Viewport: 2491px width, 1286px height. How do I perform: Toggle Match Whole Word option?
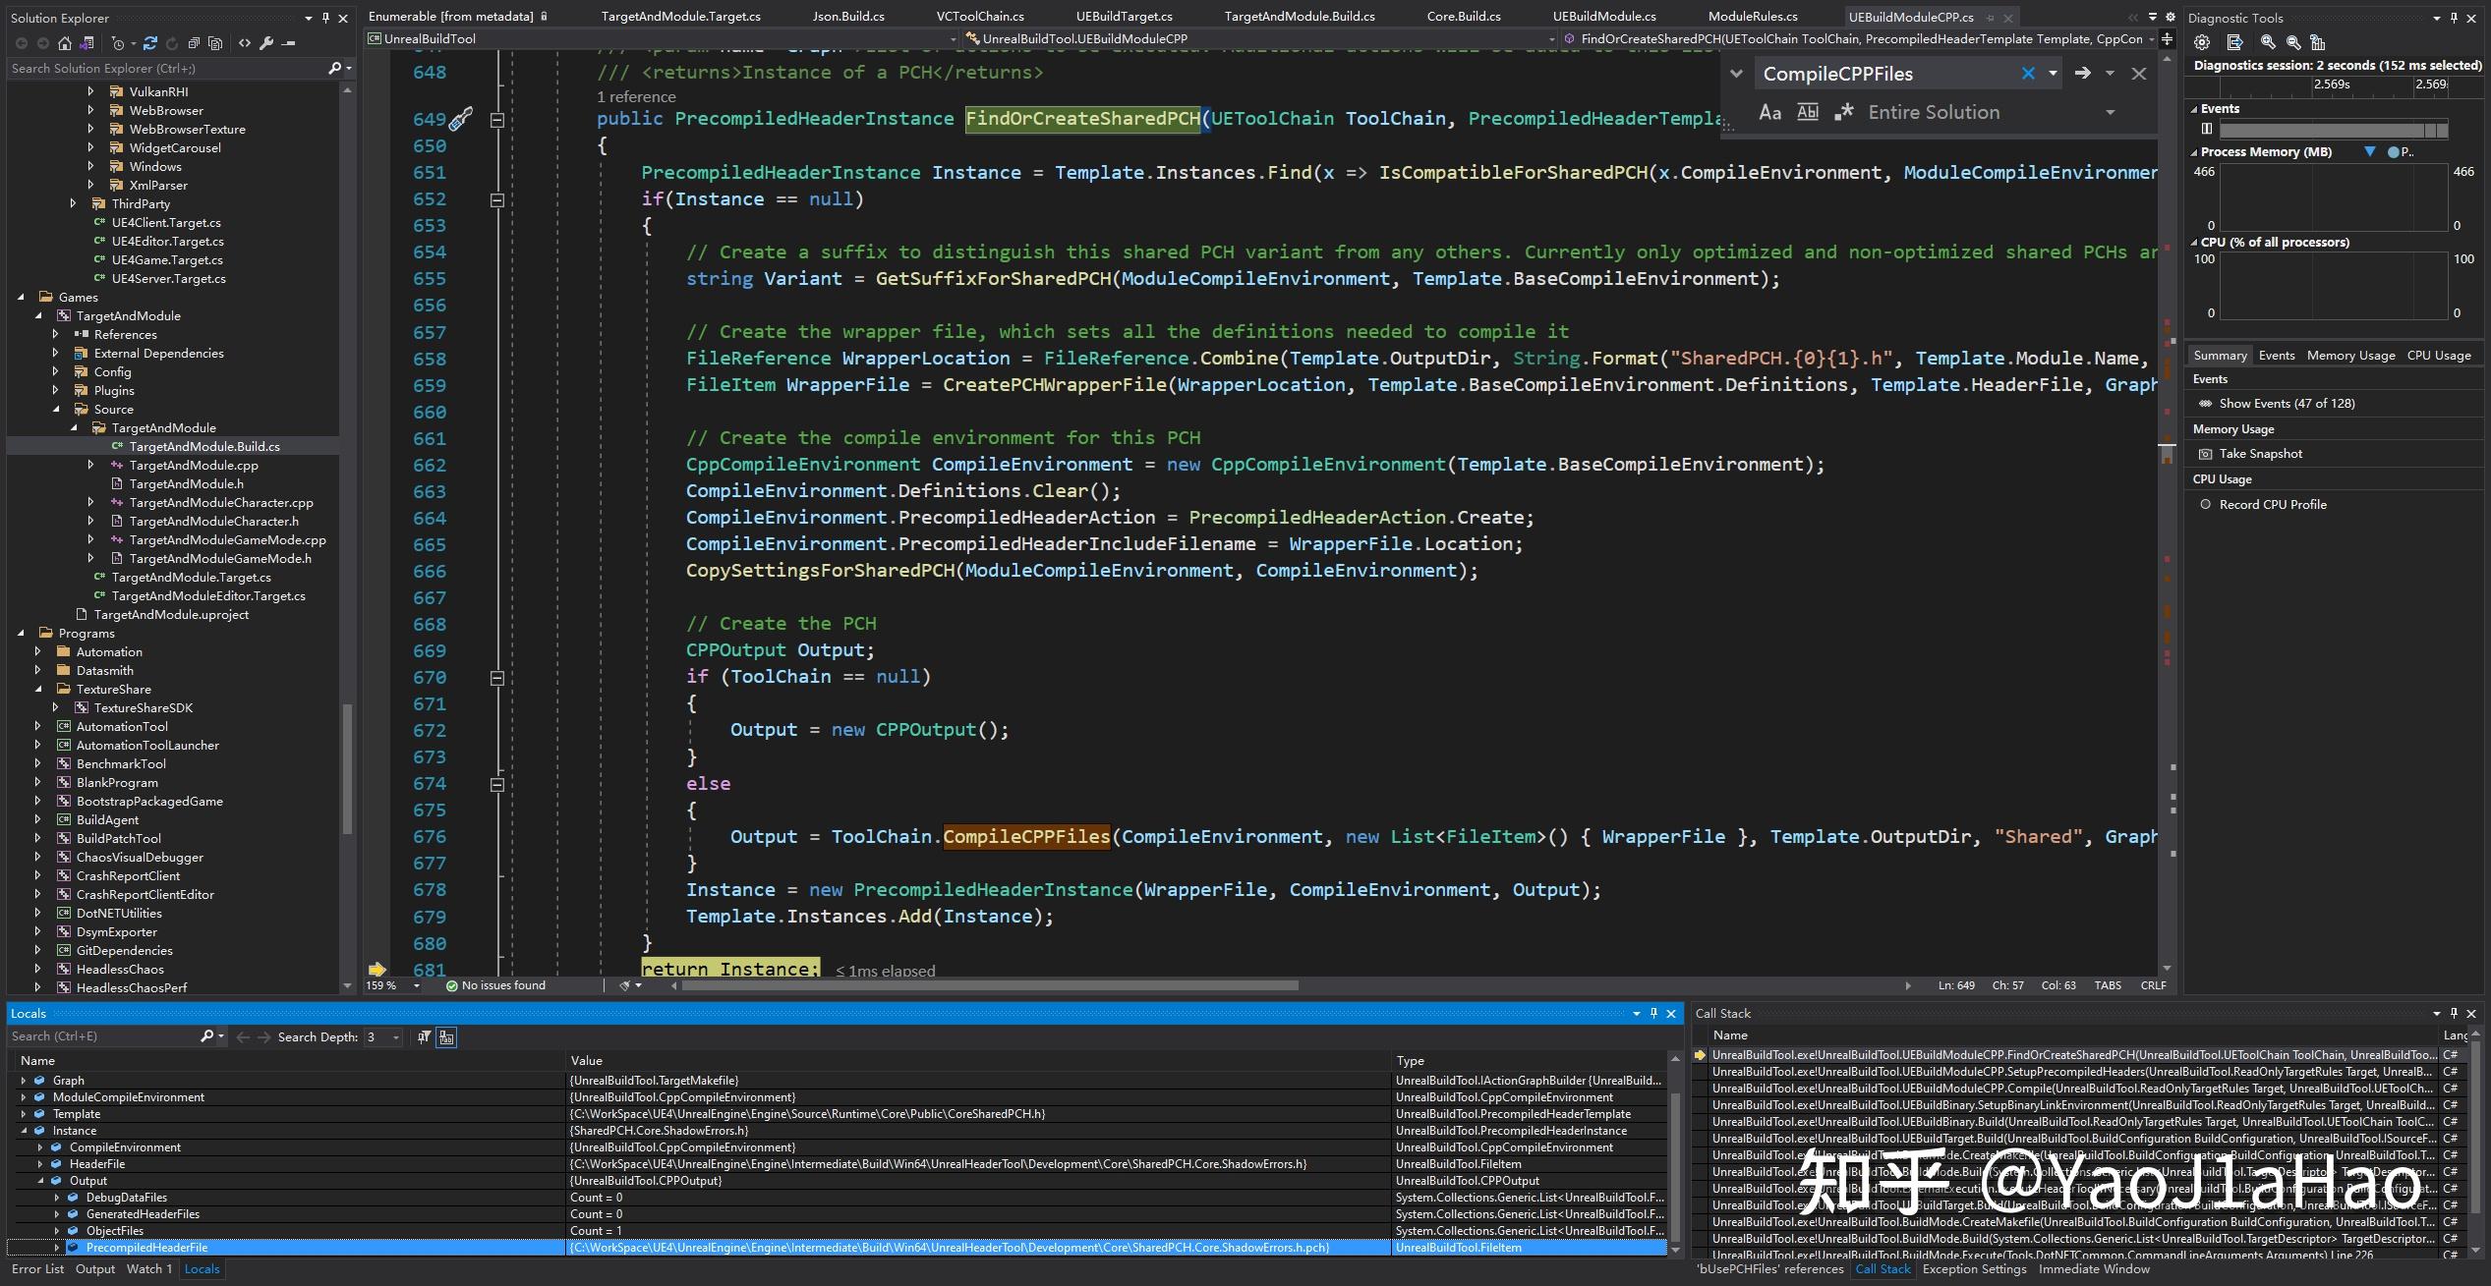(1807, 112)
